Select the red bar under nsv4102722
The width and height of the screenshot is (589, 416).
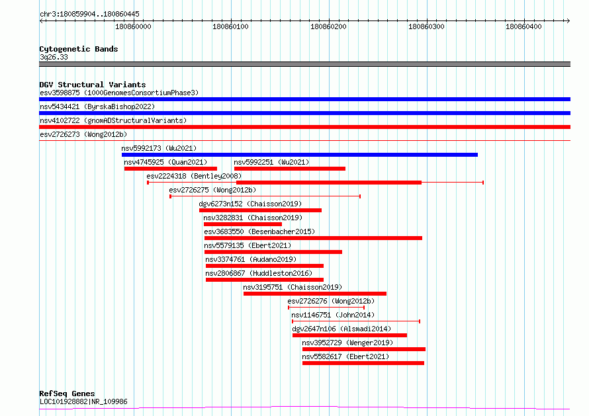point(304,127)
